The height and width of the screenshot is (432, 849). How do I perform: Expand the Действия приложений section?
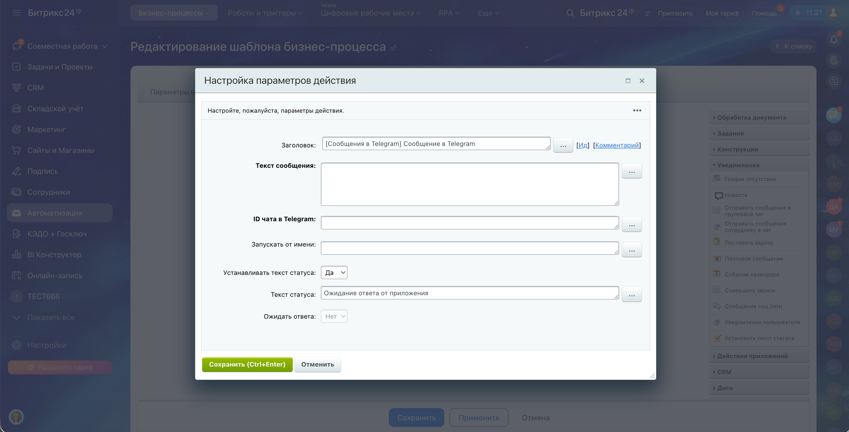(752, 356)
